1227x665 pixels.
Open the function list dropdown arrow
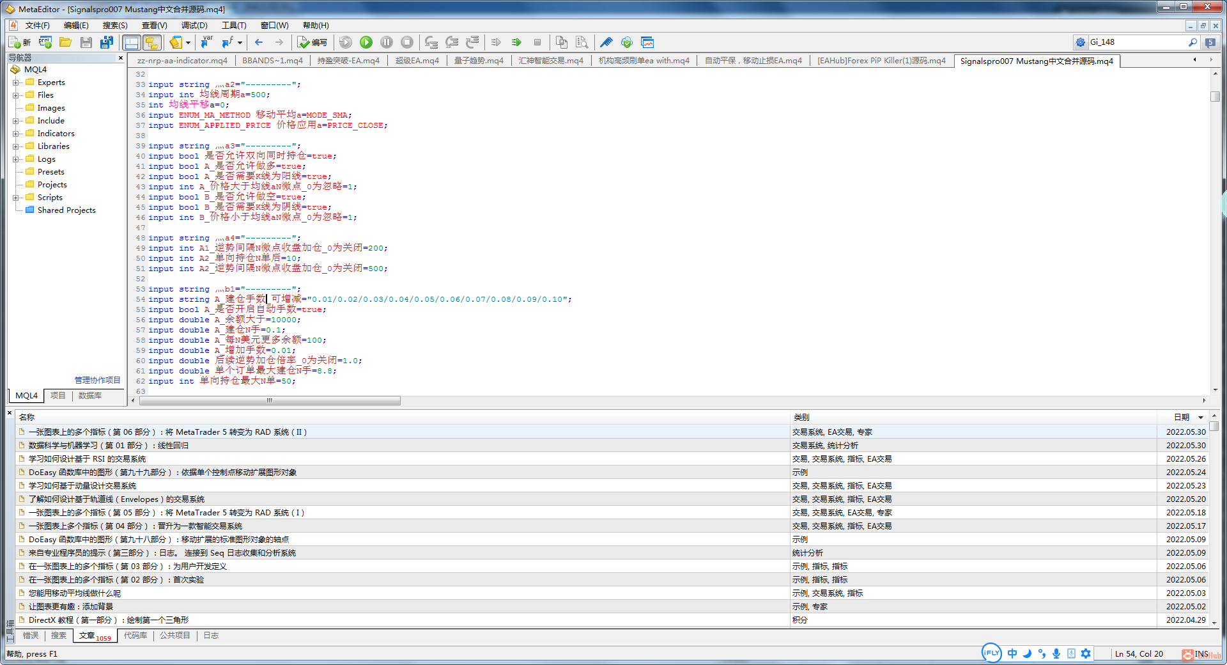(x=240, y=42)
